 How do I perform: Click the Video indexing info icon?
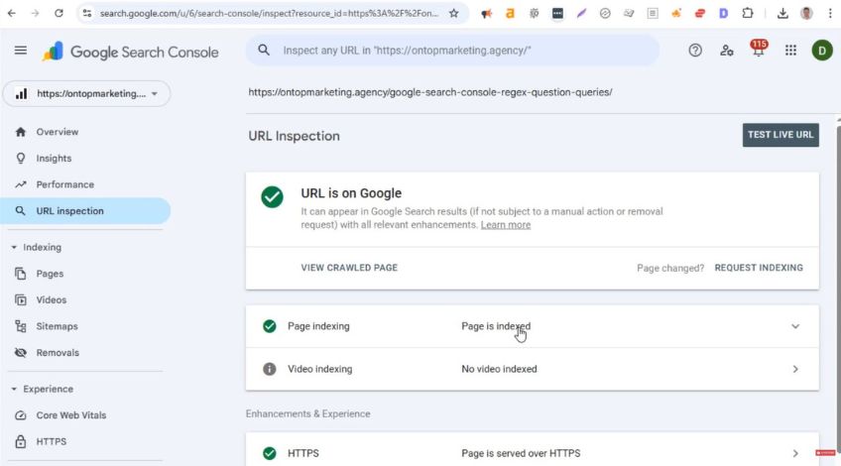[x=269, y=369]
